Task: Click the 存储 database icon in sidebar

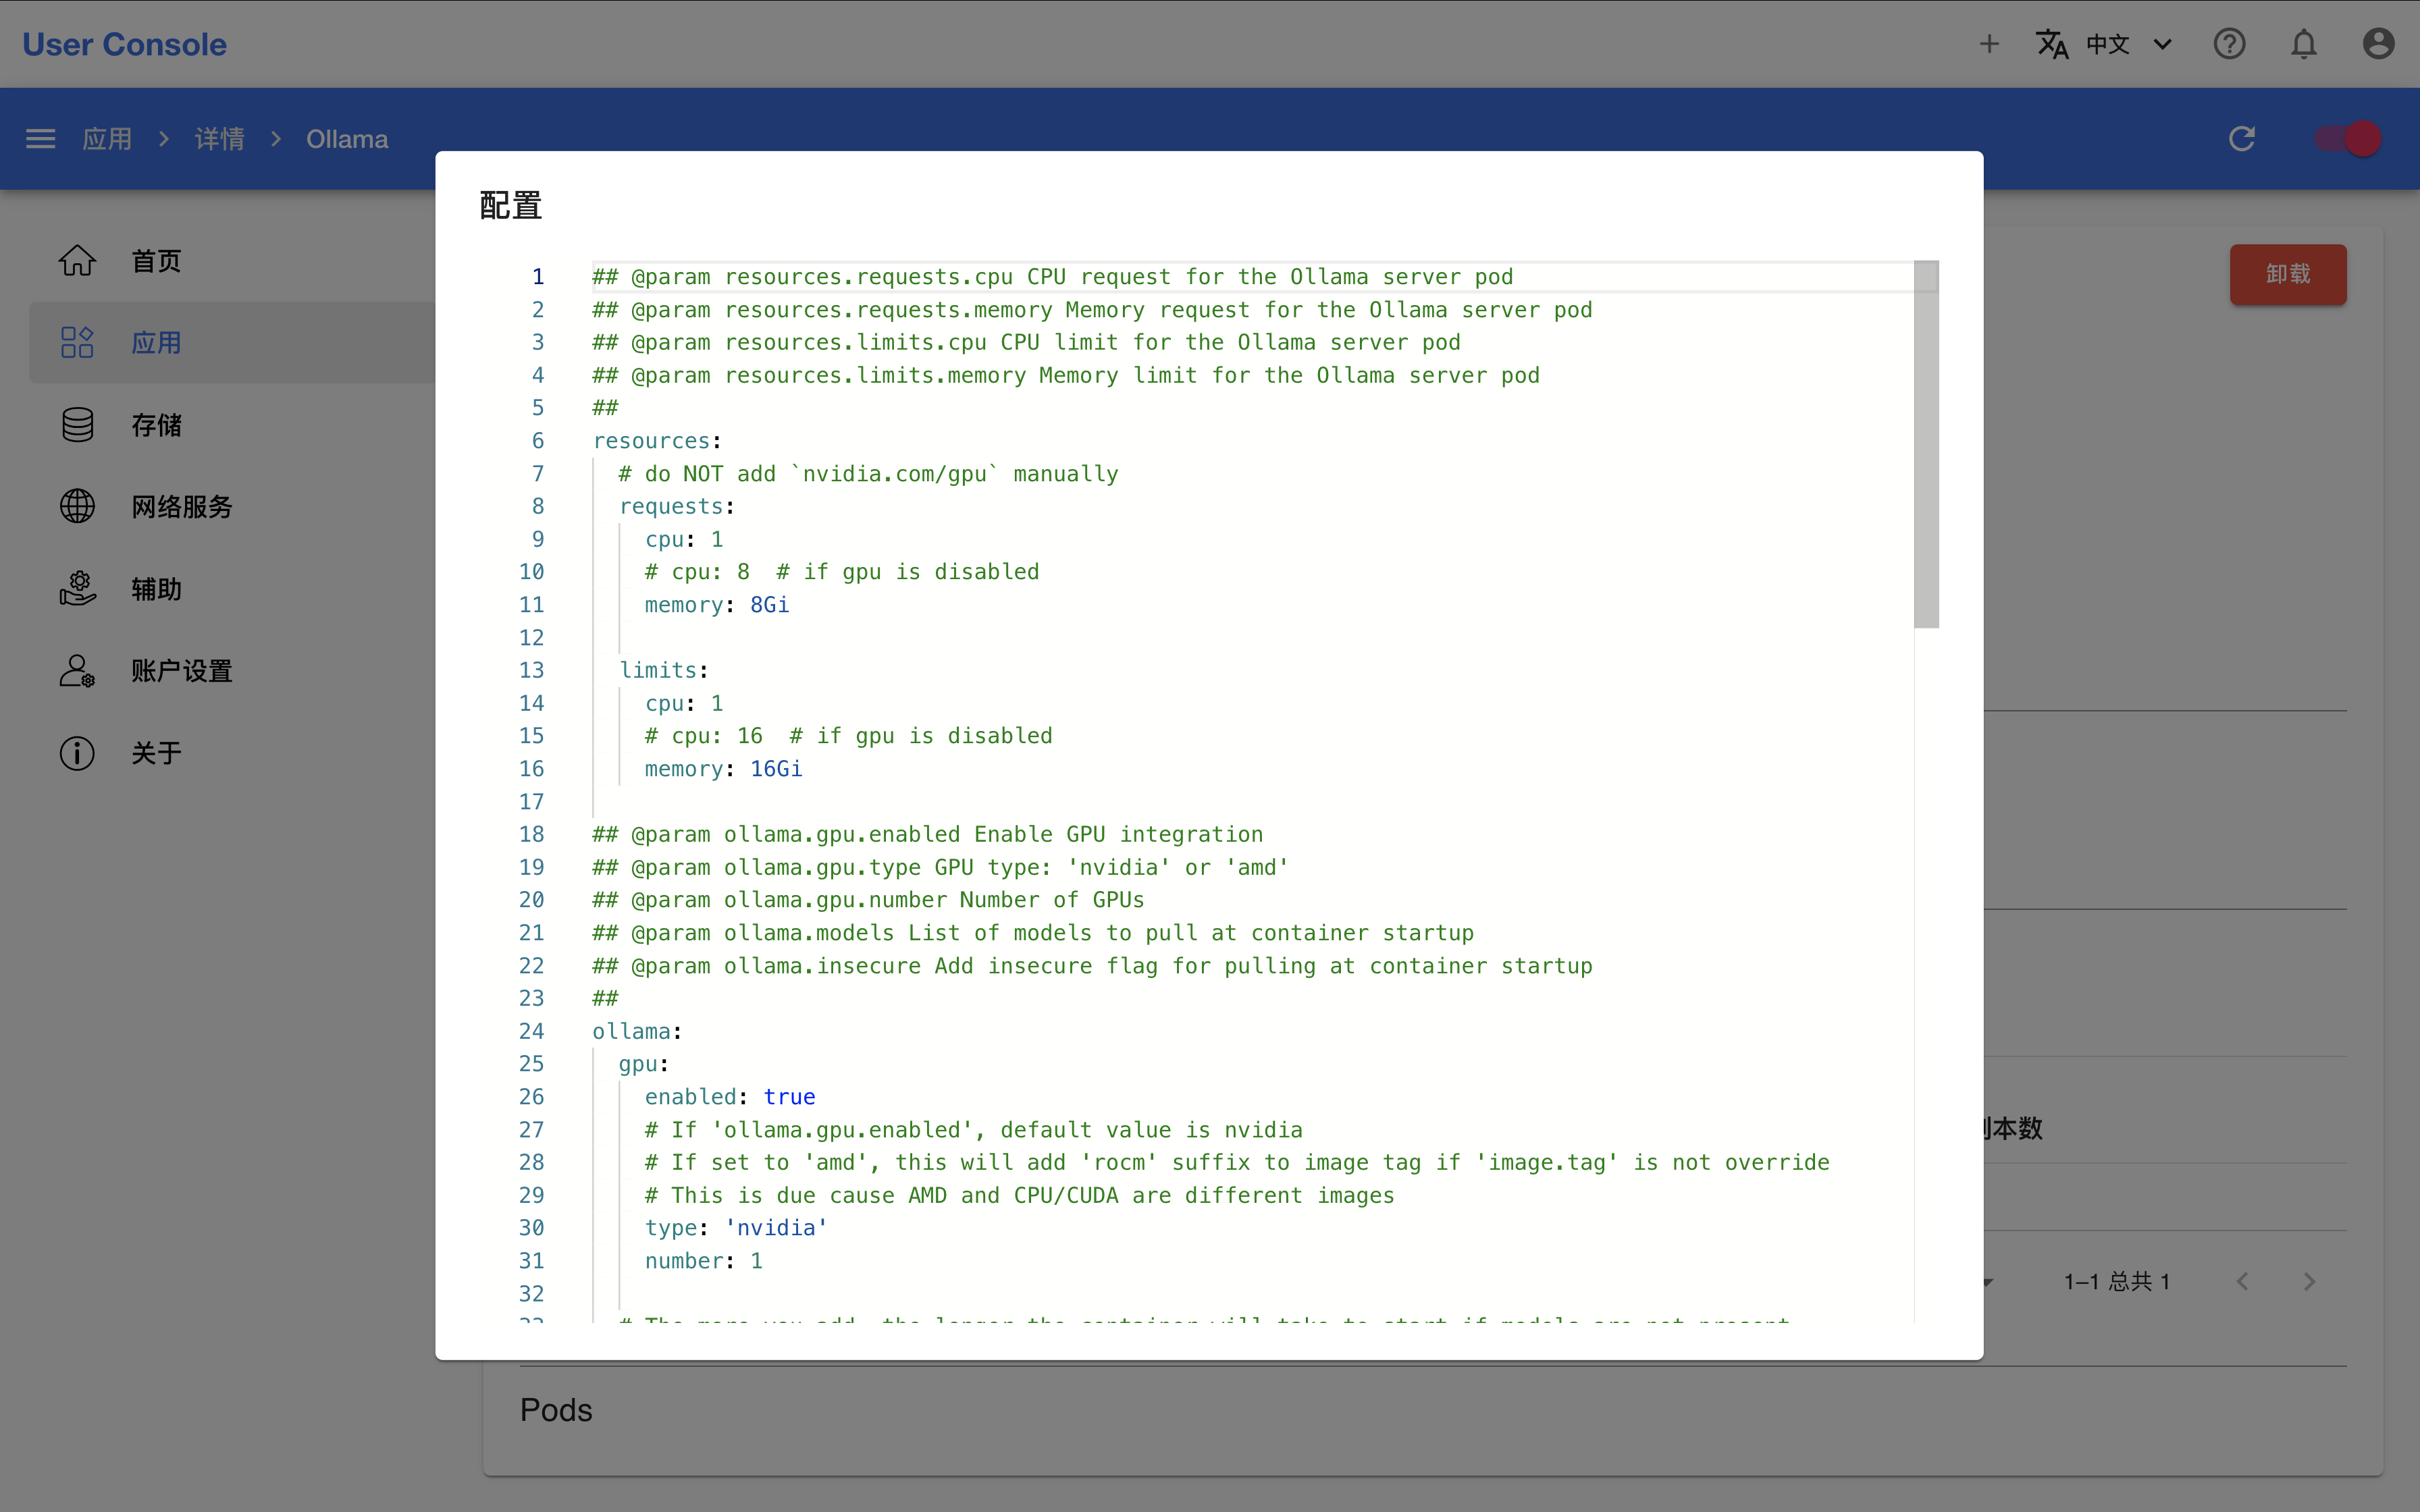Action: (x=77, y=425)
